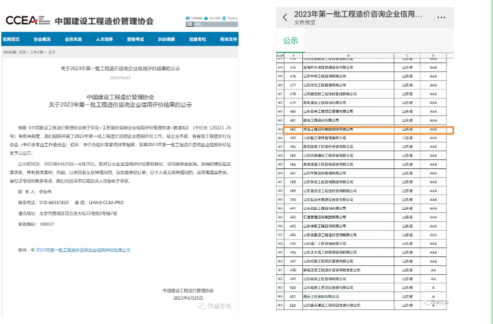Click the search input field
This screenshot has width=493, height=324.
pos(216,24)
